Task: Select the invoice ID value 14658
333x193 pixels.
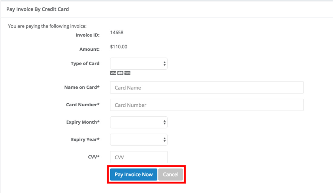Action: [117, 32]
